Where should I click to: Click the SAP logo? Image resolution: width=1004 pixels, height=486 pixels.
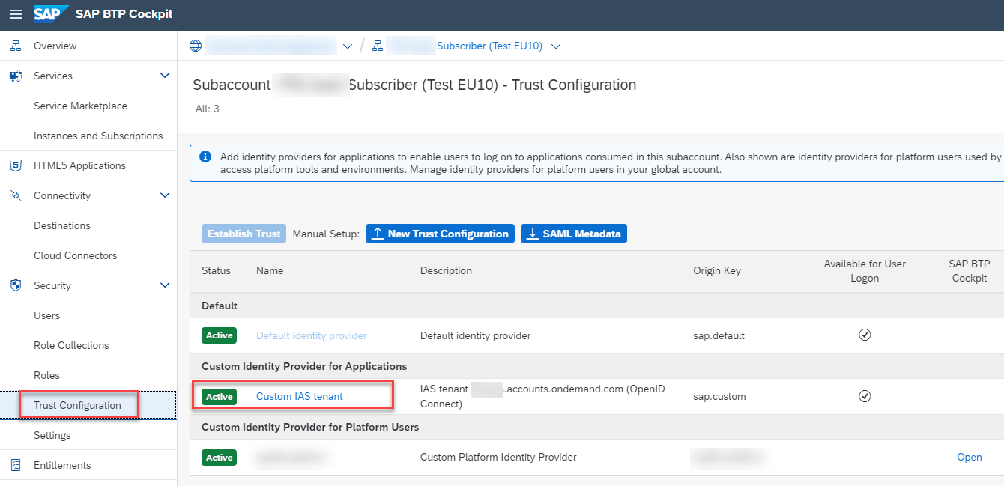point(51,14)
